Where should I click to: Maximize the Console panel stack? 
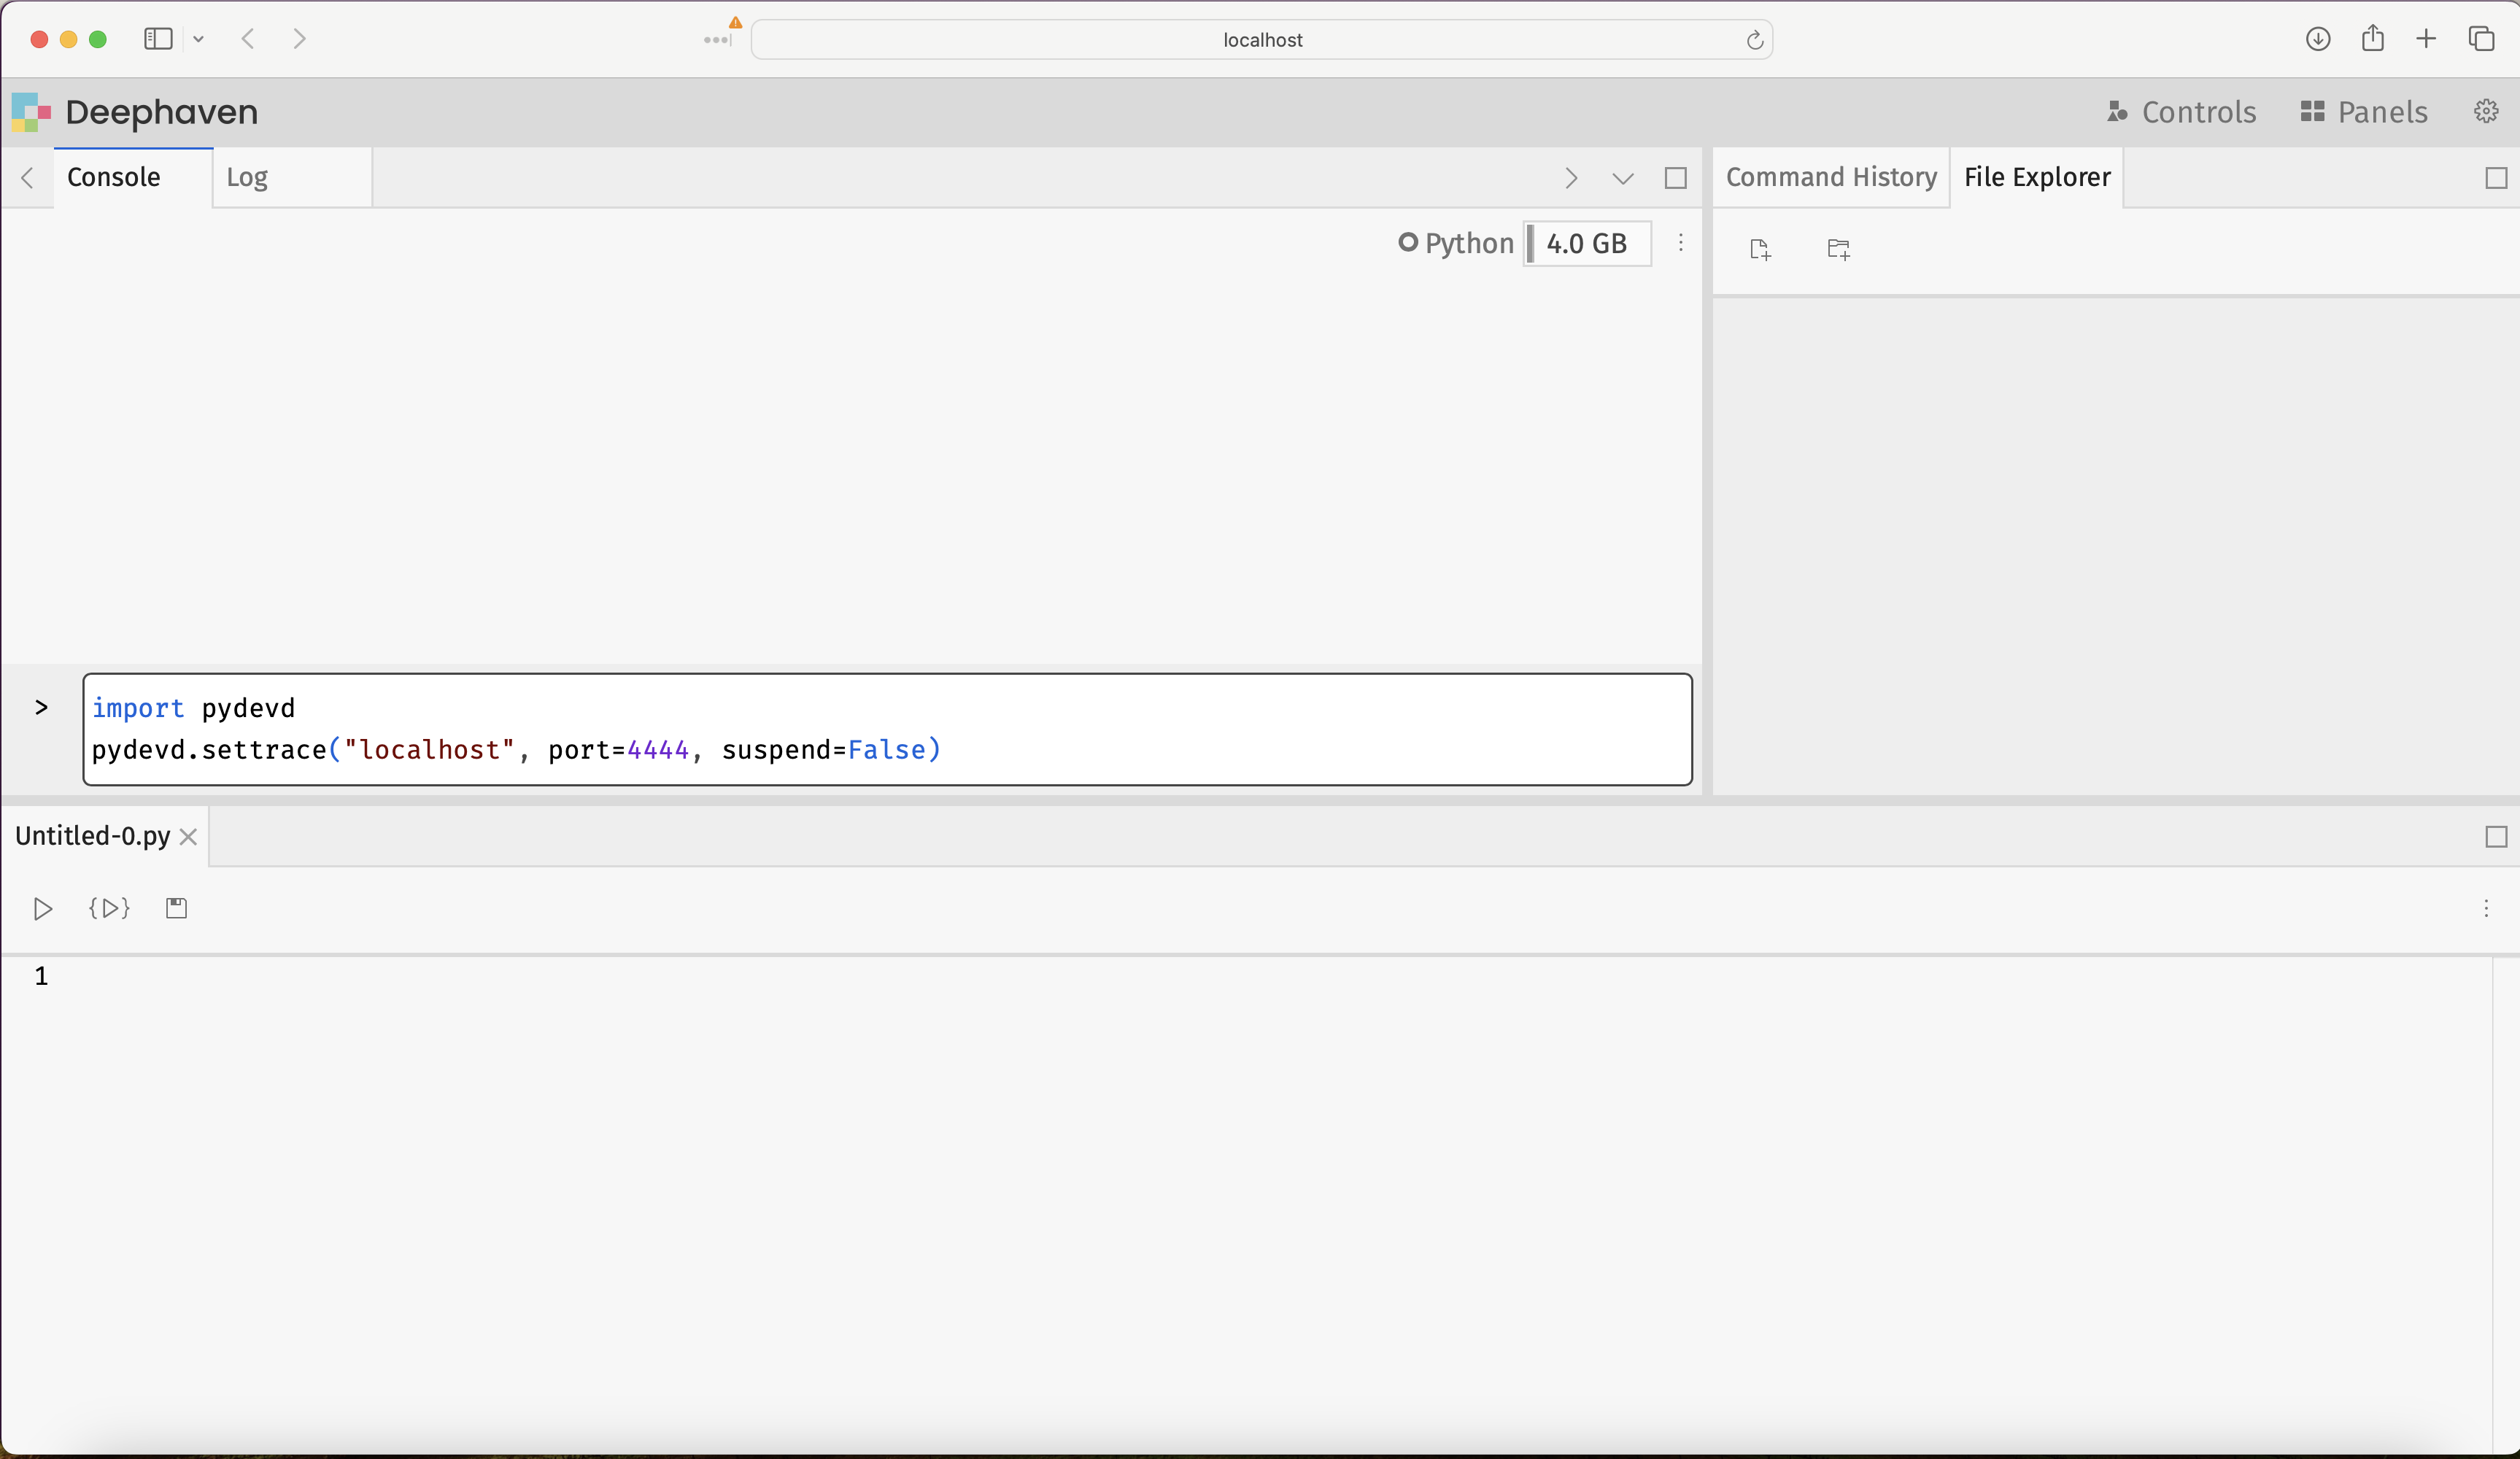pos(1675,178)
